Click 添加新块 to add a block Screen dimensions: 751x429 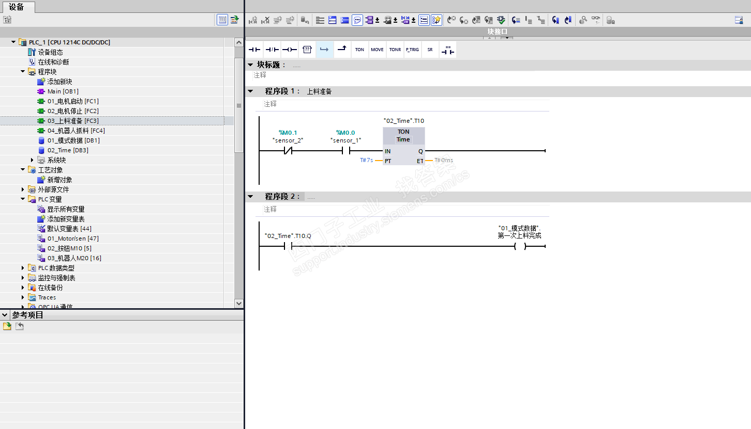(x=59, y=82)
